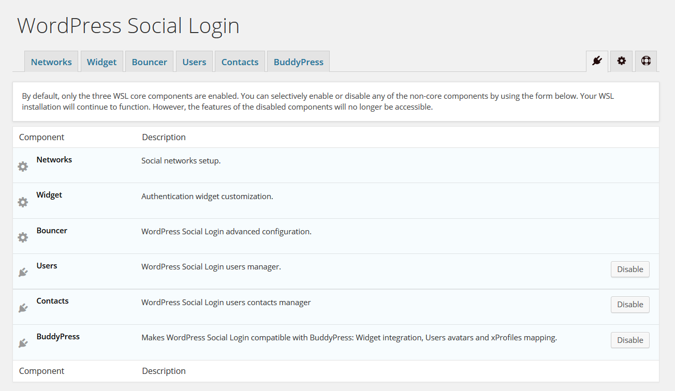675x391 pixels.
Task: Click 'Social networks setup.' description
Action: pos(181,161)
